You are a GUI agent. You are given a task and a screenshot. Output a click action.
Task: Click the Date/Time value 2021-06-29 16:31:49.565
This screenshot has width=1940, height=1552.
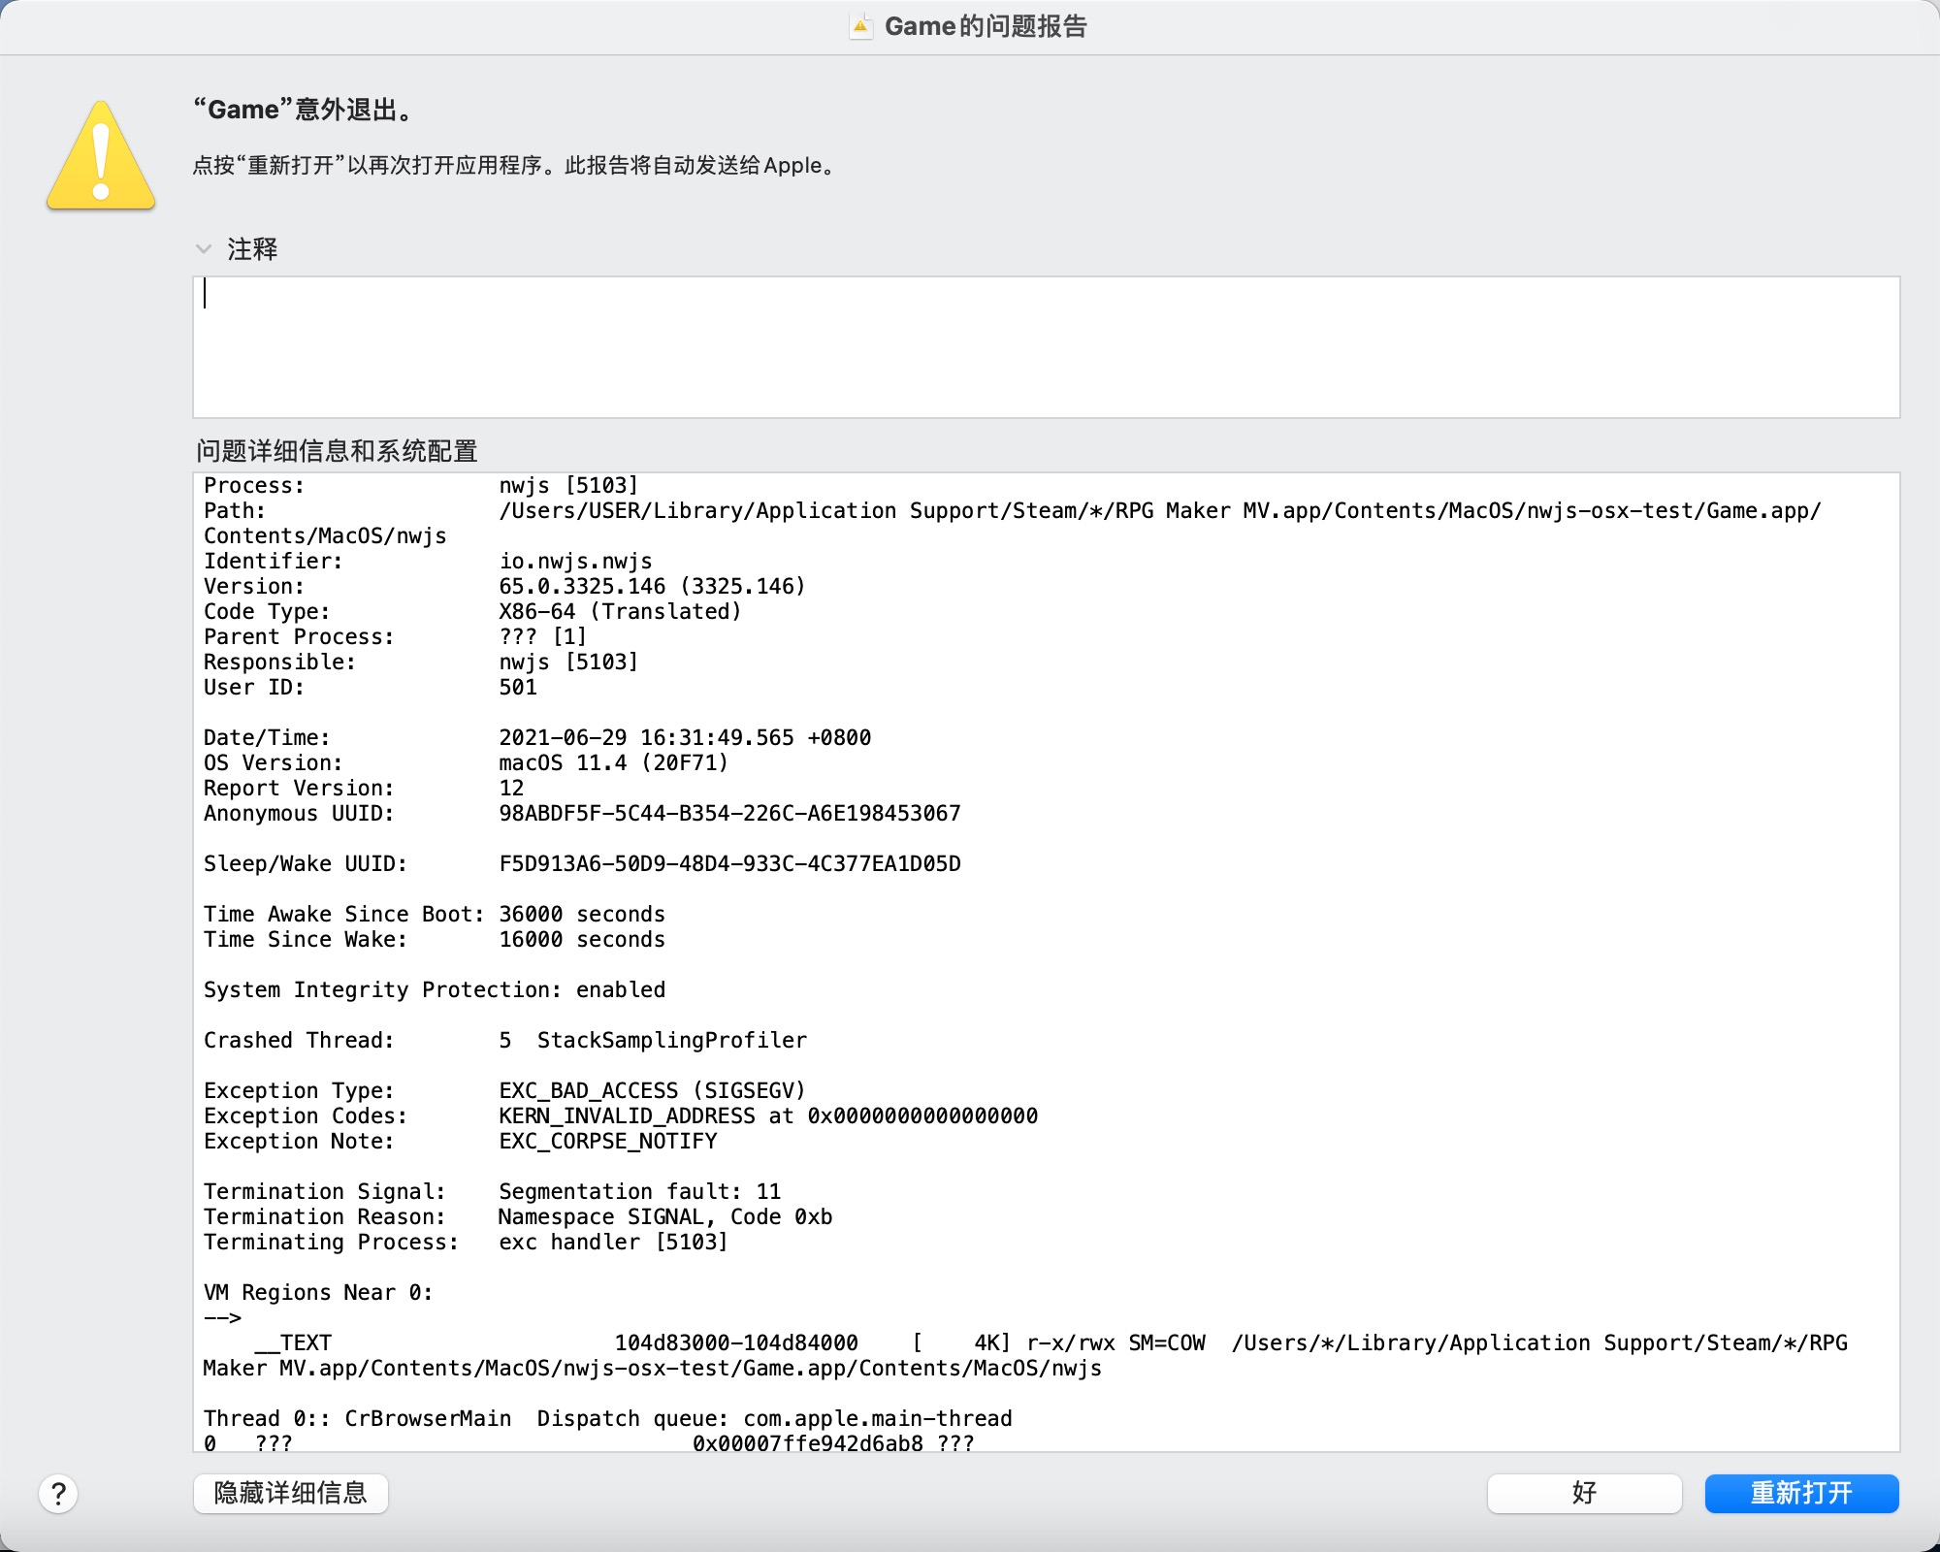pyautogui.click(x=685, y=737)
